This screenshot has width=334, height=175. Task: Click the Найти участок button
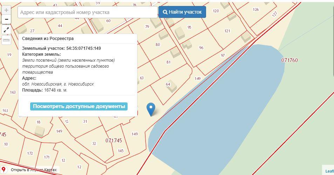182,12
